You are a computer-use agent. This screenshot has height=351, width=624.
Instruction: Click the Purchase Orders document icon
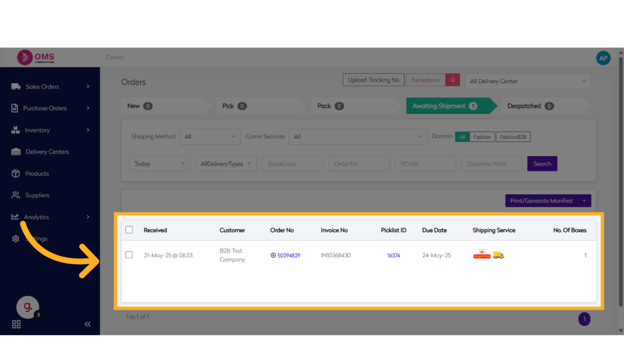click(14, 108)
